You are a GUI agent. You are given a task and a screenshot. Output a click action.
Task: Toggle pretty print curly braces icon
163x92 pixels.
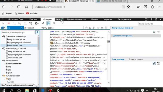click(94, 28)
